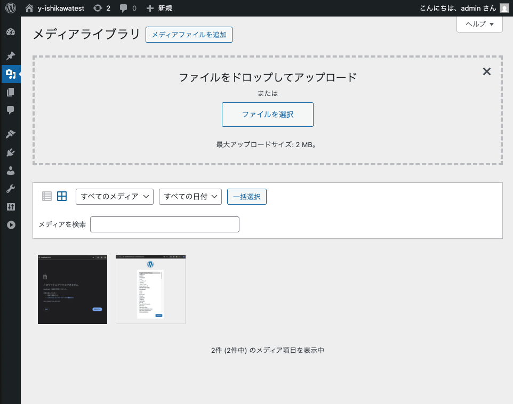The width and height of the screenshot is (513, 404).
Task: Click 一括選択 bulk select button
Action: [247, 197]
